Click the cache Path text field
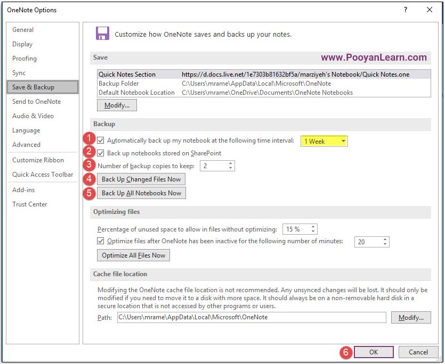 tap(252, 317)
